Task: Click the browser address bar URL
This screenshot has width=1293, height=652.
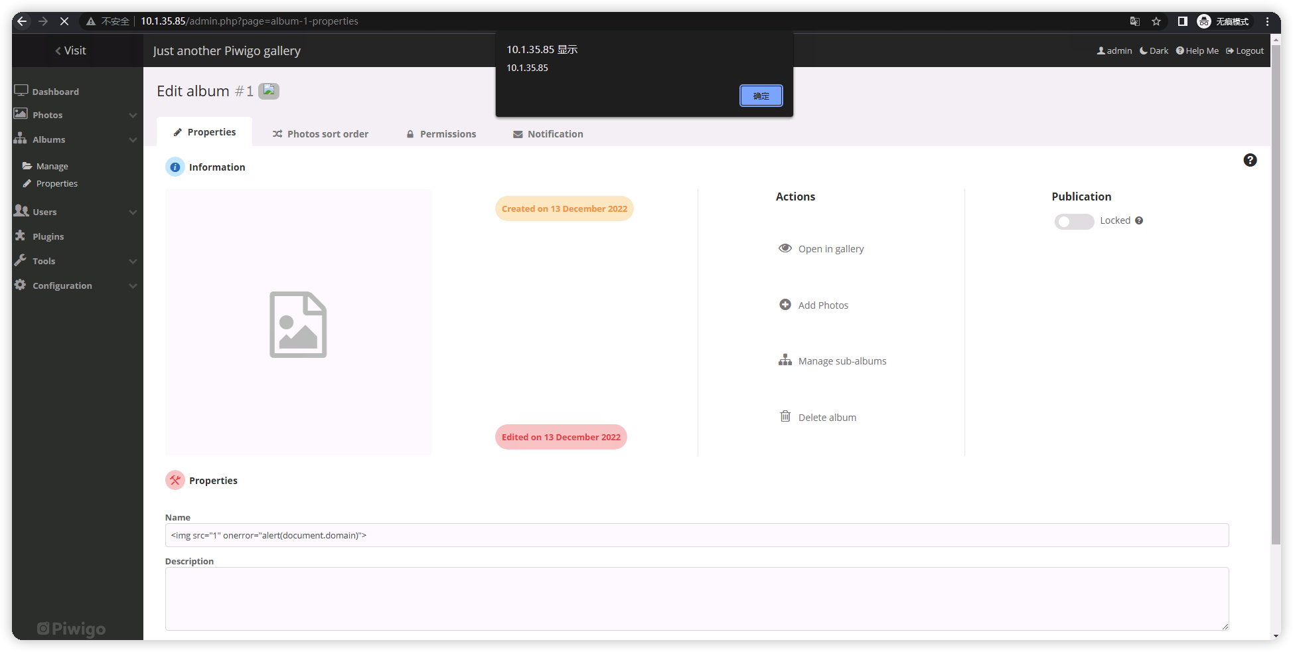Action: coord(250,21)
